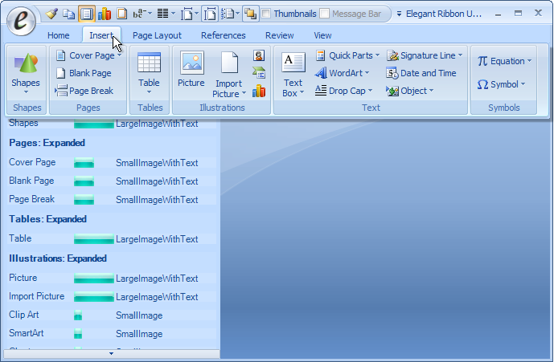Click the Import Picture page icon
The width and height of the screenshot is (554, 362).
click(229, 63)
